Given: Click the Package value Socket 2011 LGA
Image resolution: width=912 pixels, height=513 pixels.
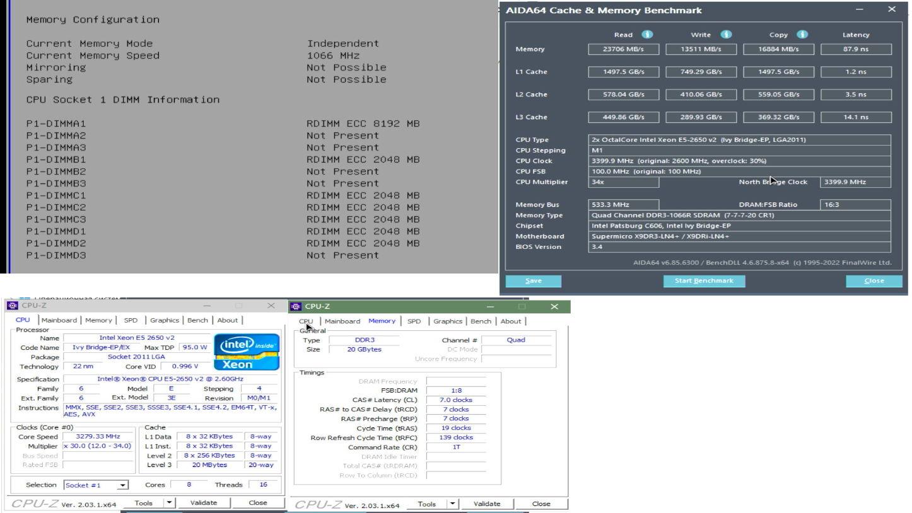Looking at the screenshot, I should click(137, 357).
